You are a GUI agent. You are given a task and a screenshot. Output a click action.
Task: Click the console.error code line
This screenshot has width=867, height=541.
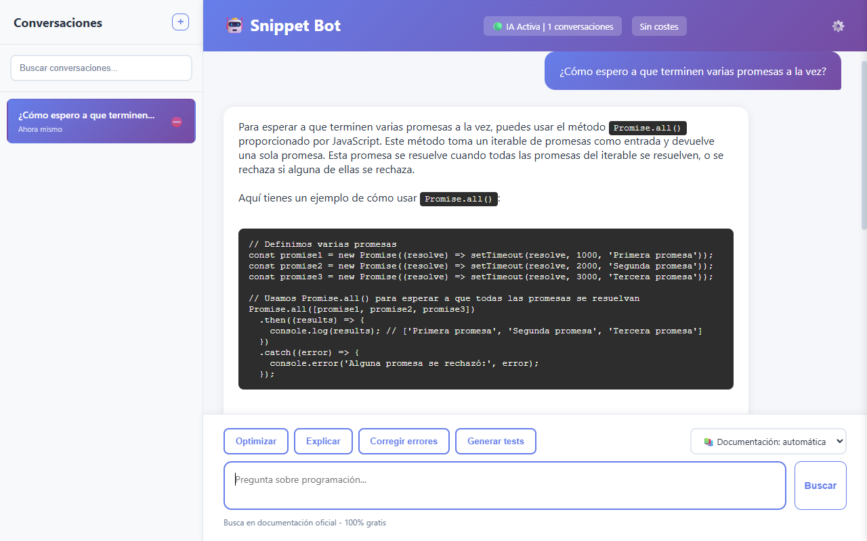coord(404,363)
